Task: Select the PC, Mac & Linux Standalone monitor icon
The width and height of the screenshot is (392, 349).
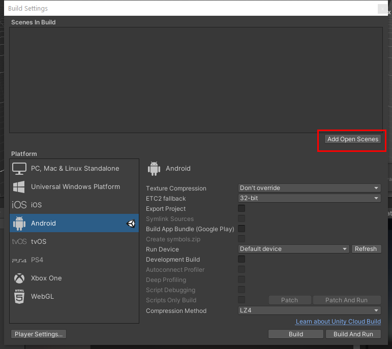Action: coord(19,169)
